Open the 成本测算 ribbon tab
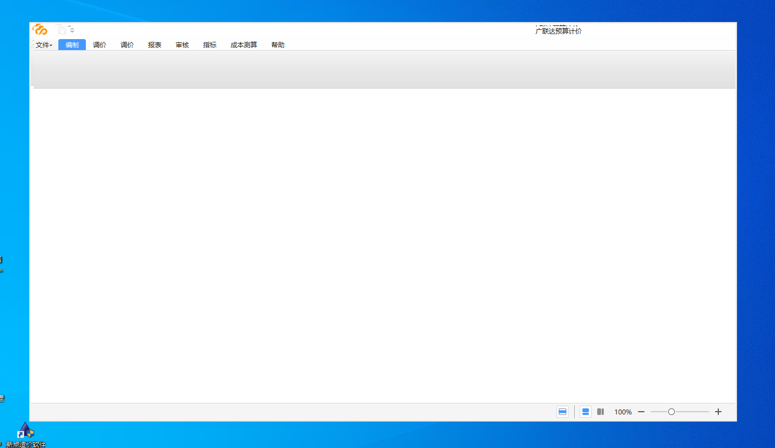The height and width of the screenshot is (448, 775). tap(244, 45)
